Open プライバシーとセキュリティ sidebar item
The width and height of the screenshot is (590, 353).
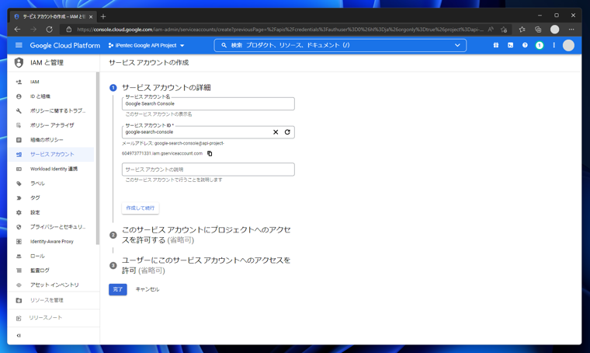click(51, 227)
